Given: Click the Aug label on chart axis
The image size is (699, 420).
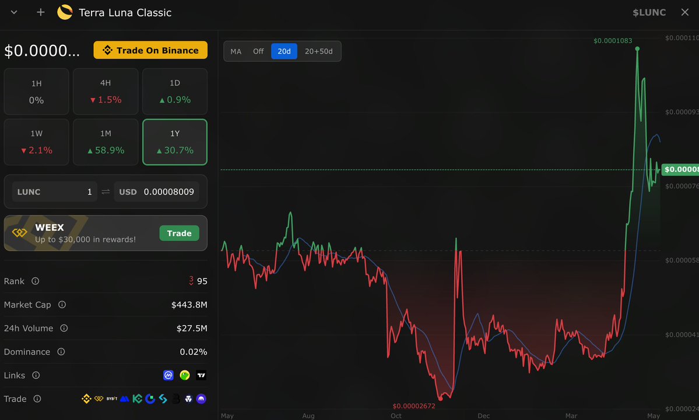Looking at the screenshot, I should click(308, 415).
